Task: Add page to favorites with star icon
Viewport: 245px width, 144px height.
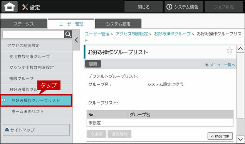Action: [x=229, y=51]
